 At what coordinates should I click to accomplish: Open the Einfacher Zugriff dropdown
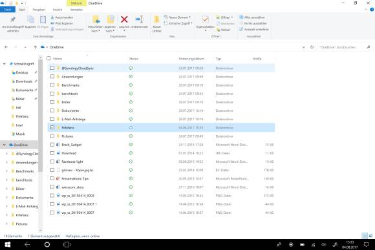pyautogui.click(x=178, y=23)
